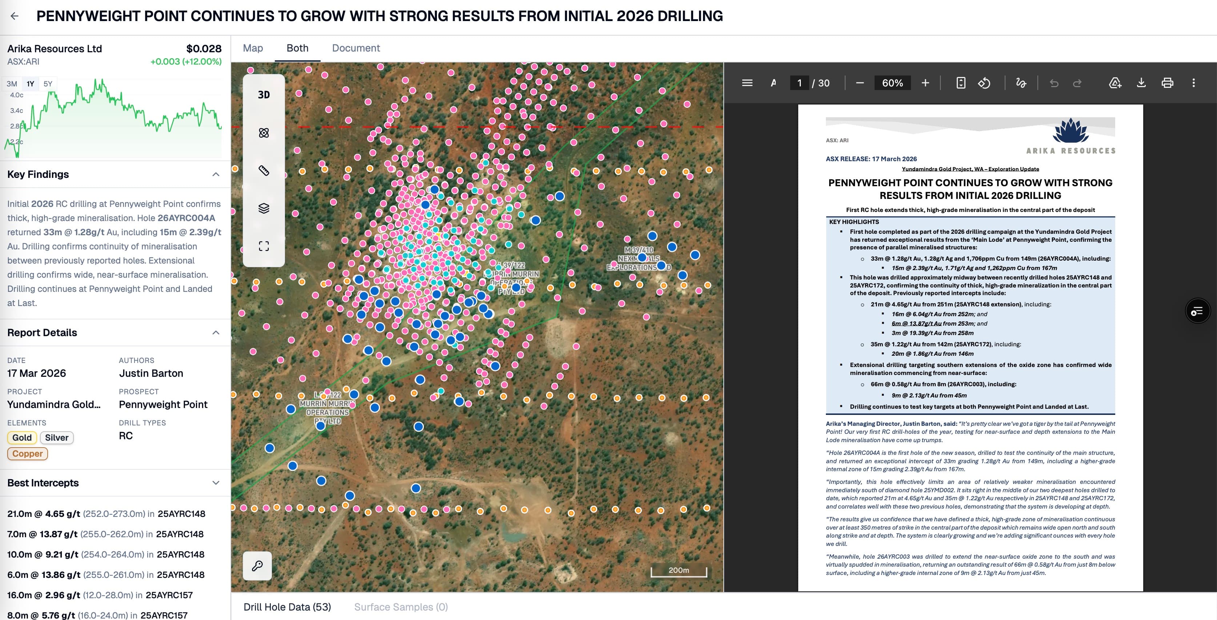
Task: Print the PDF document
Action: pyautogui.click(x=1167, y=83)
